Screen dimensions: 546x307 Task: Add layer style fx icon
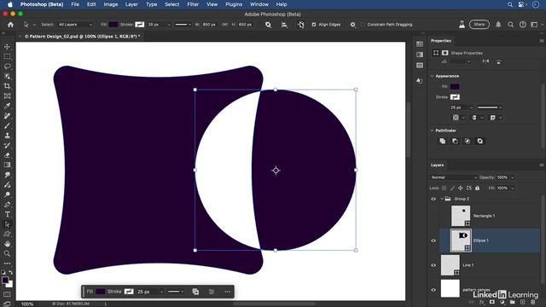pos(481,303)
